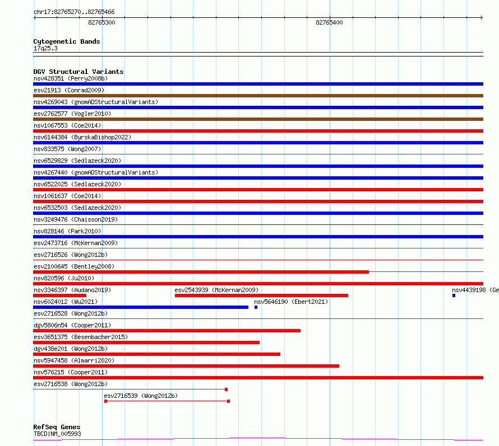The height and width of the screenshot is (446, 499).
Task: Select the small blue nsv4439198 marker
Action: click(454, 295)
